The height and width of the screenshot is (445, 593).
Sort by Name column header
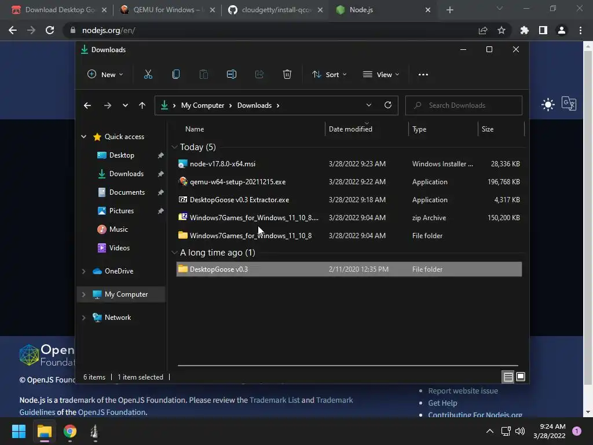[x=195, y=129]
